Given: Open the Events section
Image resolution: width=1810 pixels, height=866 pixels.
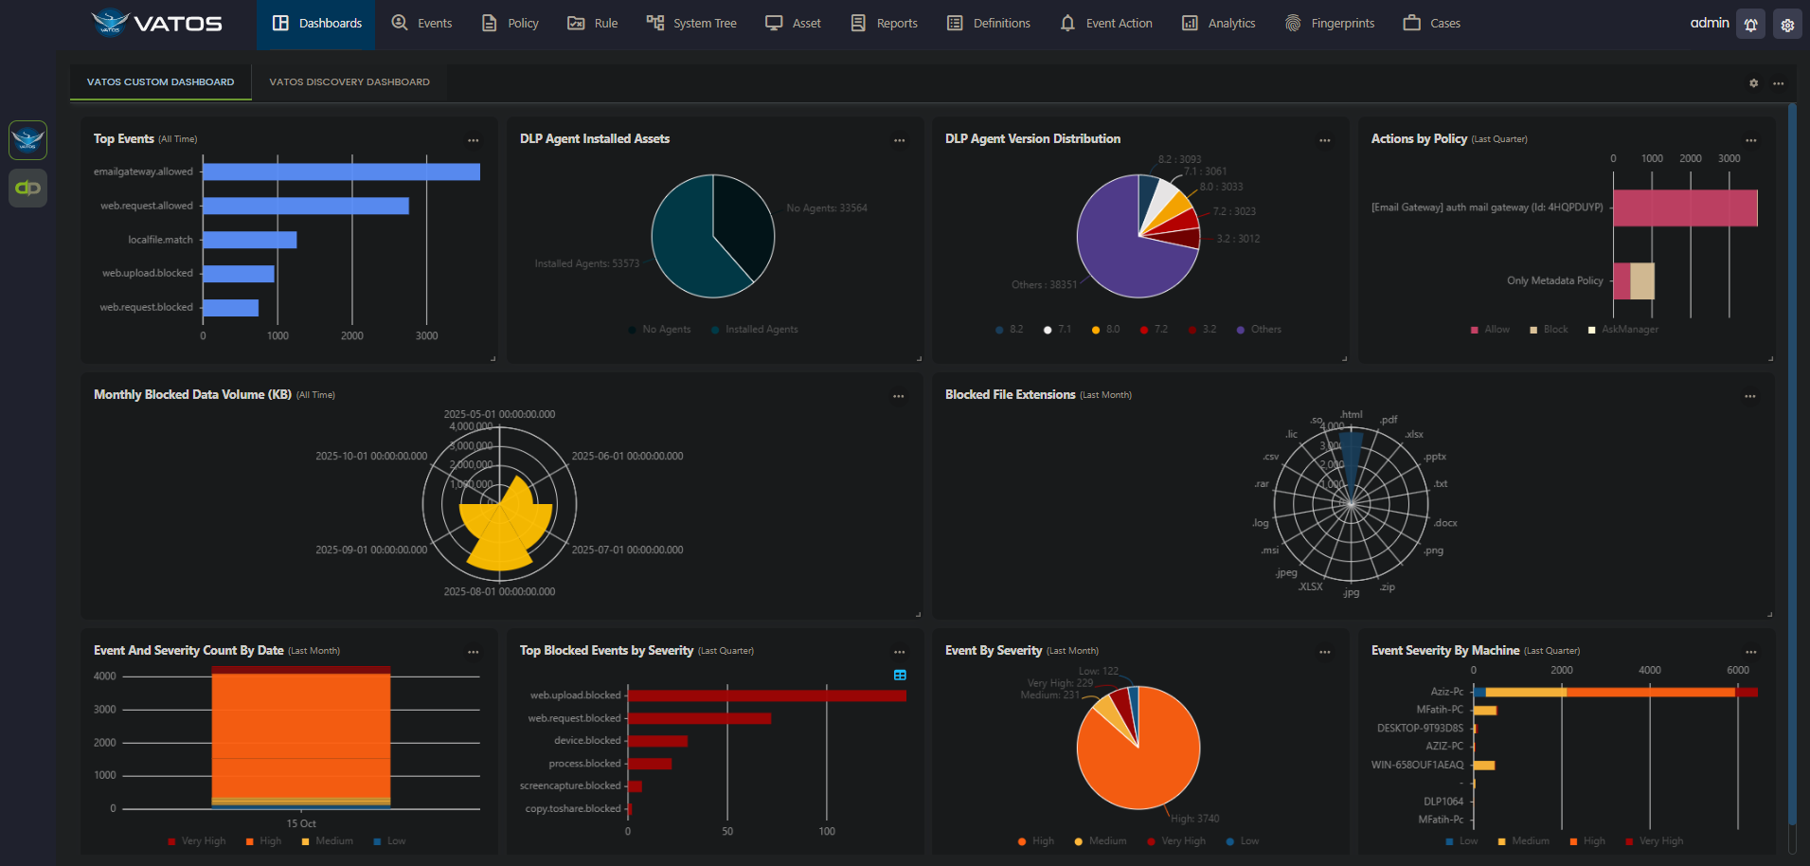Looking at the screenshot, I should [x=423, y=23].
